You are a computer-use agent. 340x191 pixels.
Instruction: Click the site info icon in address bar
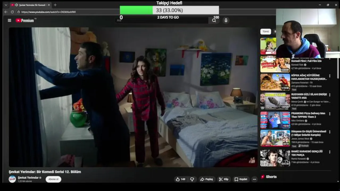[19, 12]
